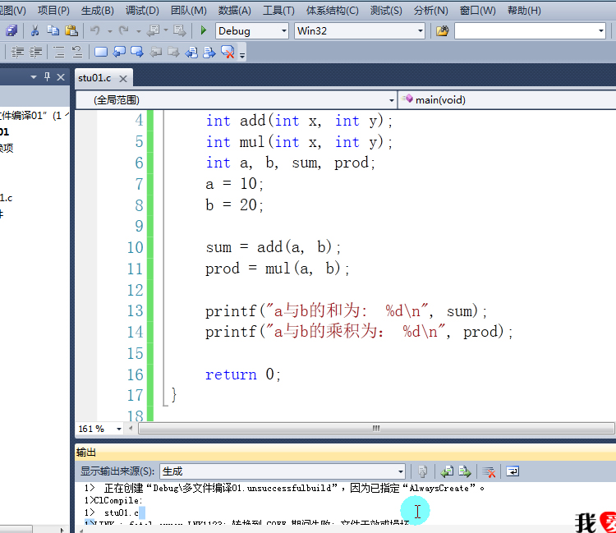This screenshot has width=616, height=533.
Task: Go to next message in output
Action: pos(465,471)
